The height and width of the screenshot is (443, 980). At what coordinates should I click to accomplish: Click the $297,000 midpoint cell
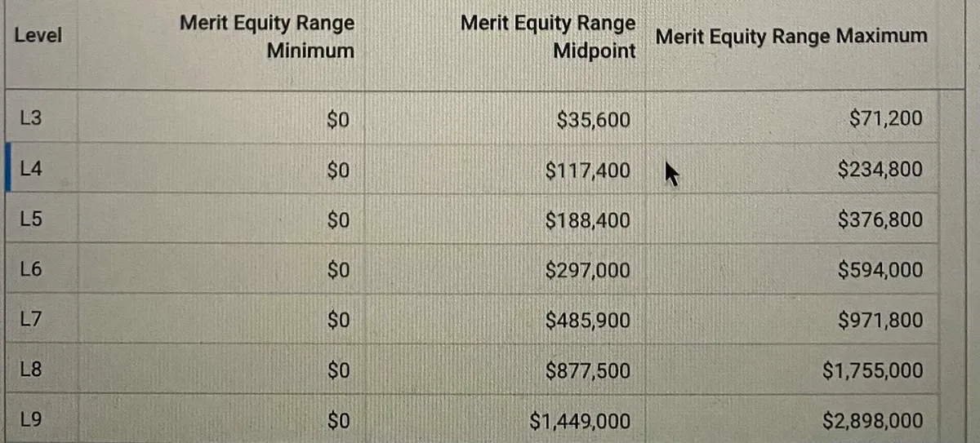(x=587, y=270)
